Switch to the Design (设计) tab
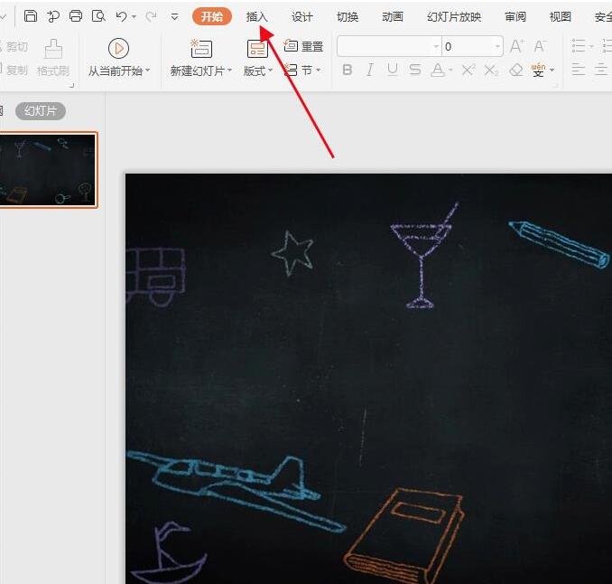The height and width of the screenshot is (584, 612). click(x=302, y=16)
